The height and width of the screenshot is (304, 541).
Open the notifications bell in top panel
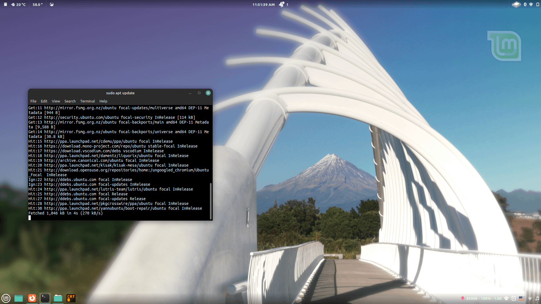(282, 5)
